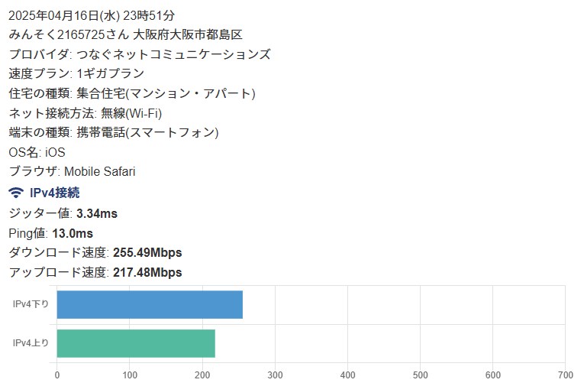Click the Mobile Safari browser value
This screenshot has width=584, height=386.
[100, 173]
